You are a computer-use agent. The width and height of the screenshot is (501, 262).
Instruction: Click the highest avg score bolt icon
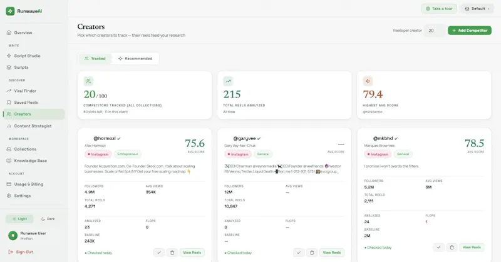tap(368, 81)
